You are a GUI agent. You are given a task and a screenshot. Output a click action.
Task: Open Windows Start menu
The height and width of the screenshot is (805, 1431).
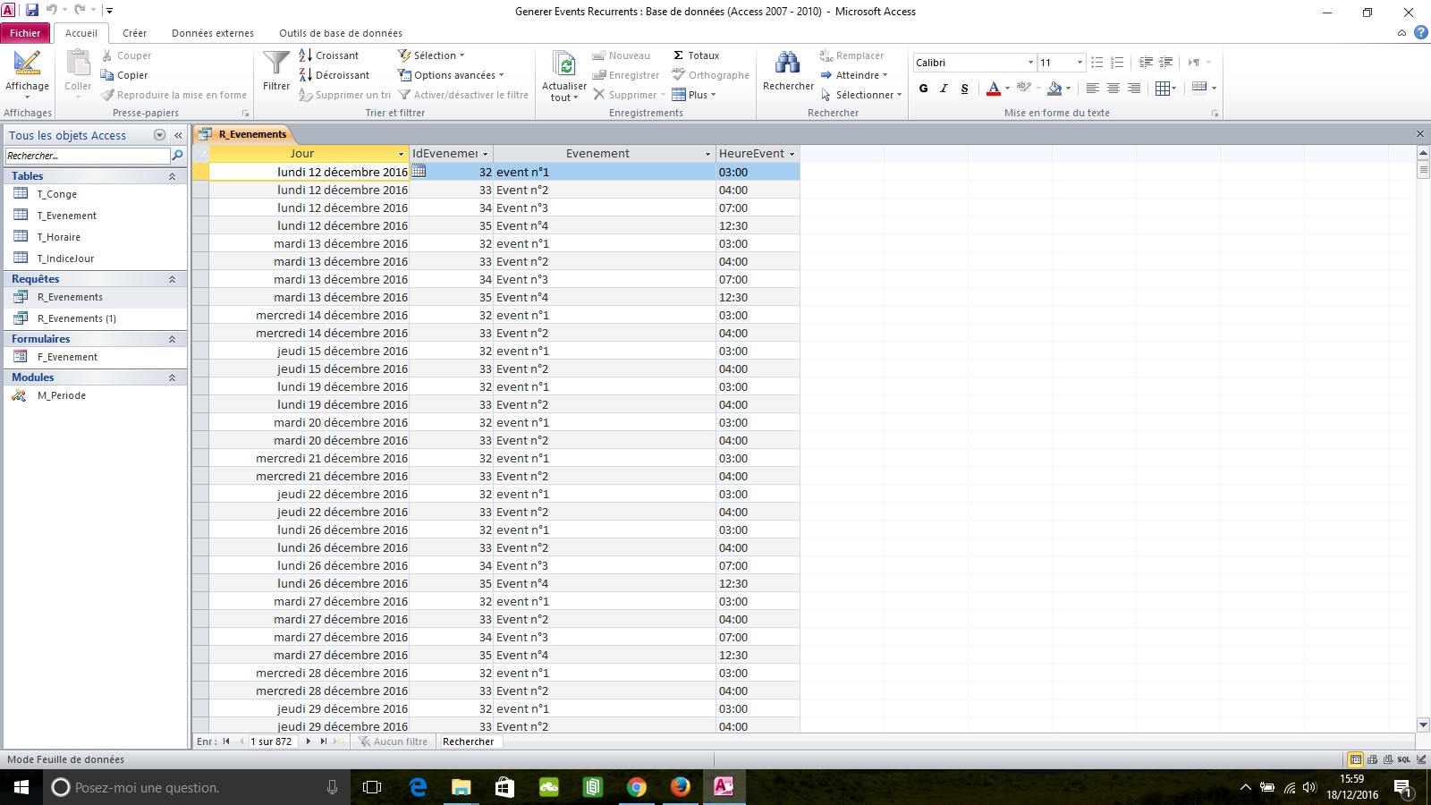(x=21, y=787)
